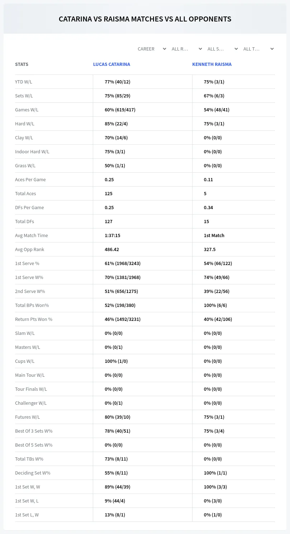Open the CAREER filter dropdown
The image size is (290, 534).
[x=152, y=49]
